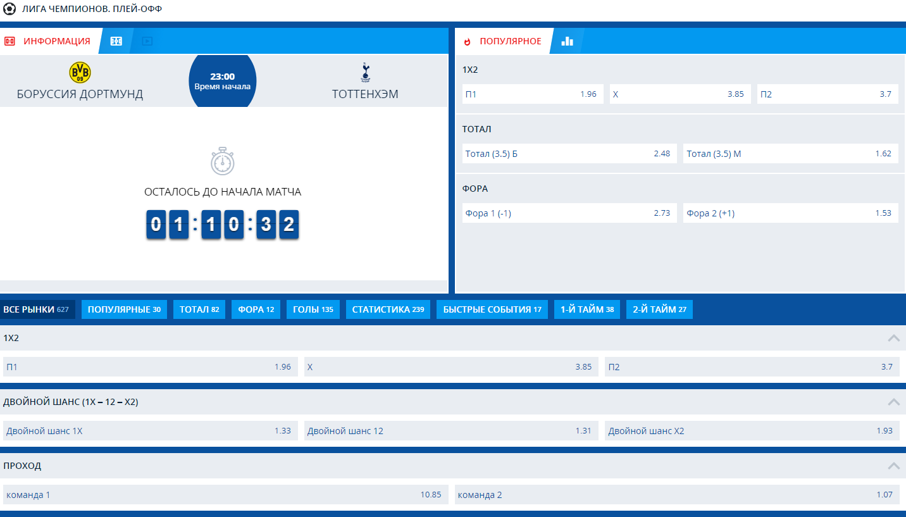
Task: Select the СТАТИСТИКА 239 market tab
Action: (388, 309)
